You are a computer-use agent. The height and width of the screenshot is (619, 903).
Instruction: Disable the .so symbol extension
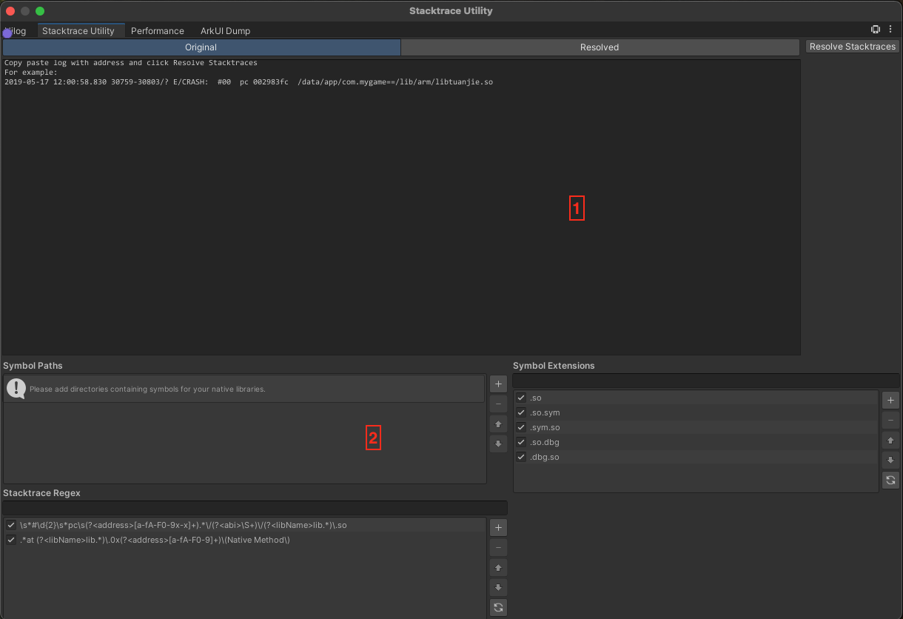(x=520, y=398)
